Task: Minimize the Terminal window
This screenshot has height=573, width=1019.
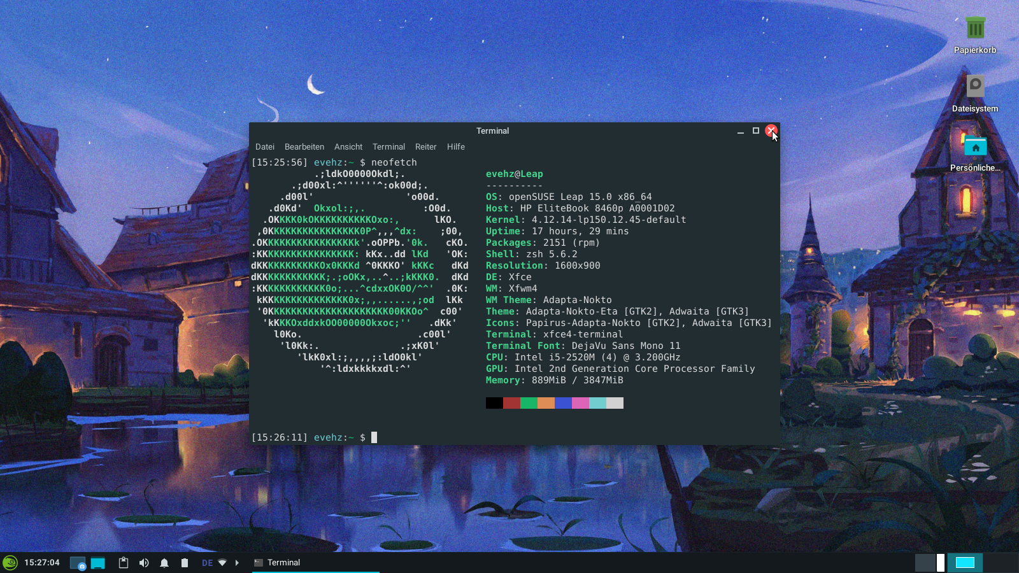Action: 741,131
